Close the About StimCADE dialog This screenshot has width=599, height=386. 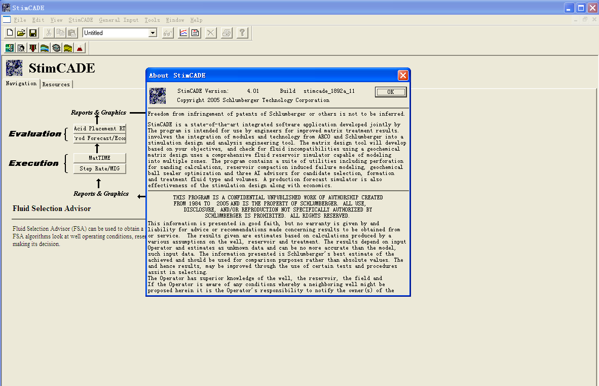[403, 75]
